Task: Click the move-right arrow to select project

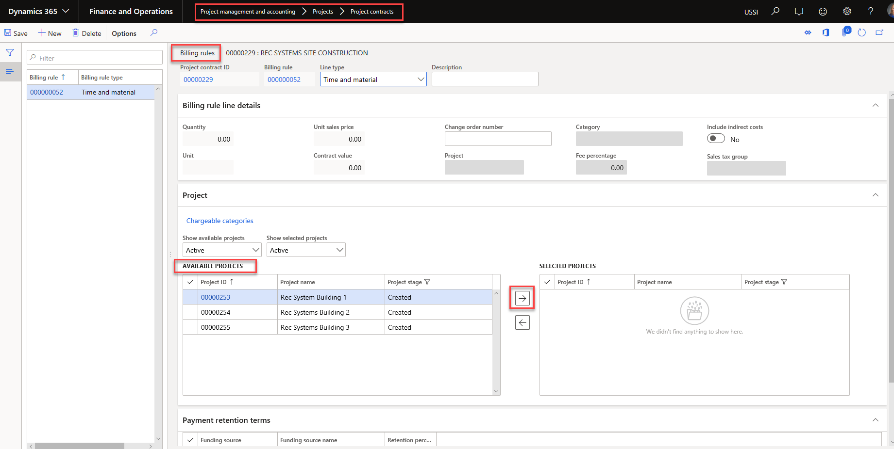Action: [x=522, y=298]
